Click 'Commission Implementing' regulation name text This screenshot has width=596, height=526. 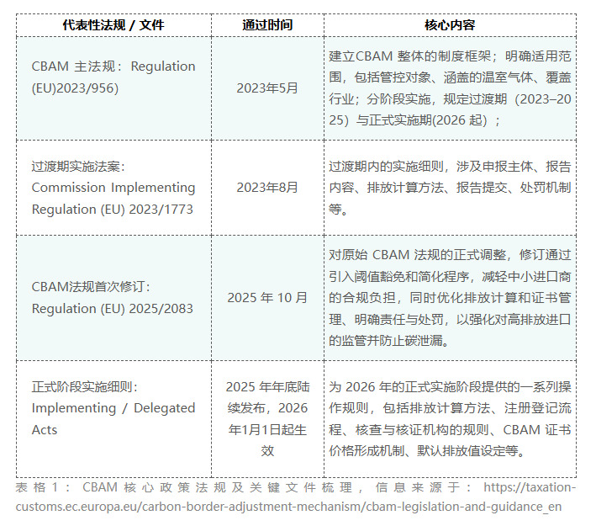pos(113,188)
